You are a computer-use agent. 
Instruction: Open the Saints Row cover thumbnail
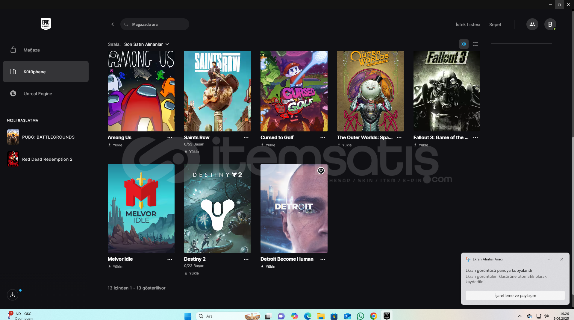[217, 91]
